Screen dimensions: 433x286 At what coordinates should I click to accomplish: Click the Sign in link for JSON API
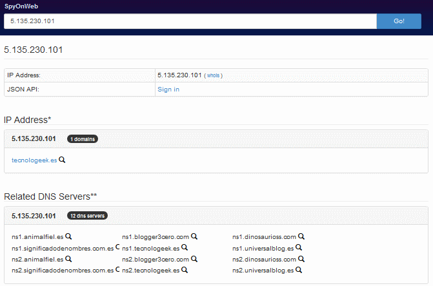coord(168,90)
